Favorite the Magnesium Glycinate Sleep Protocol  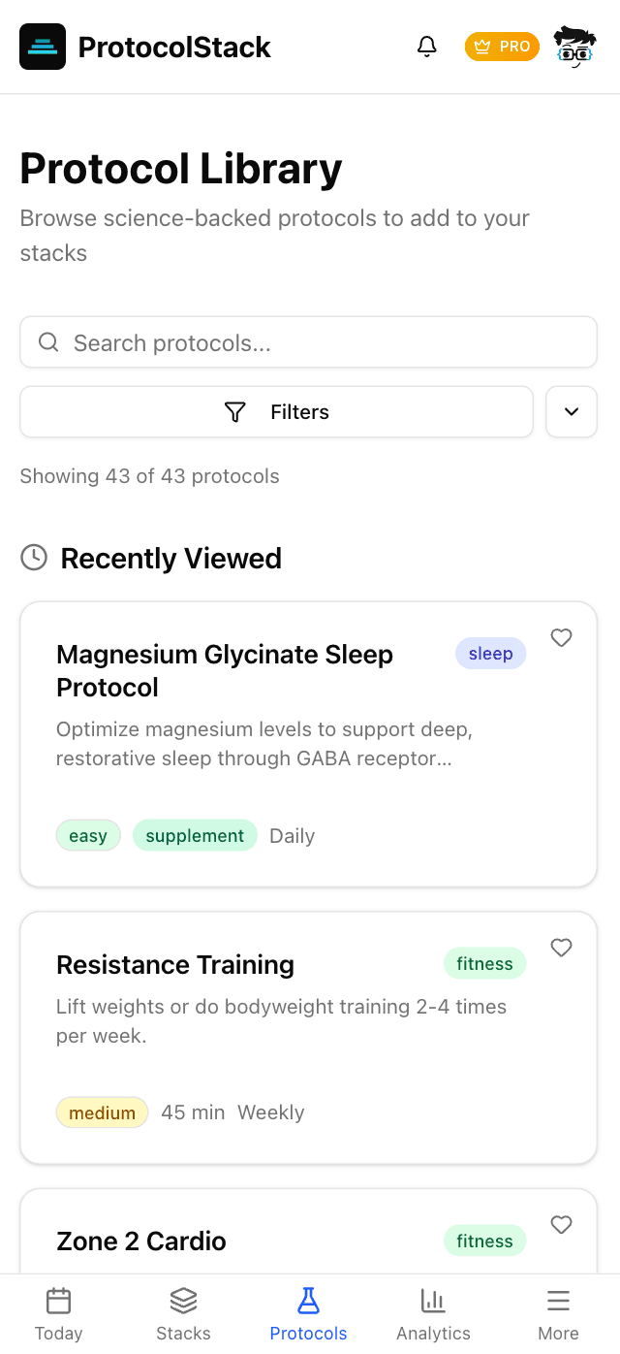coord(561,638)
